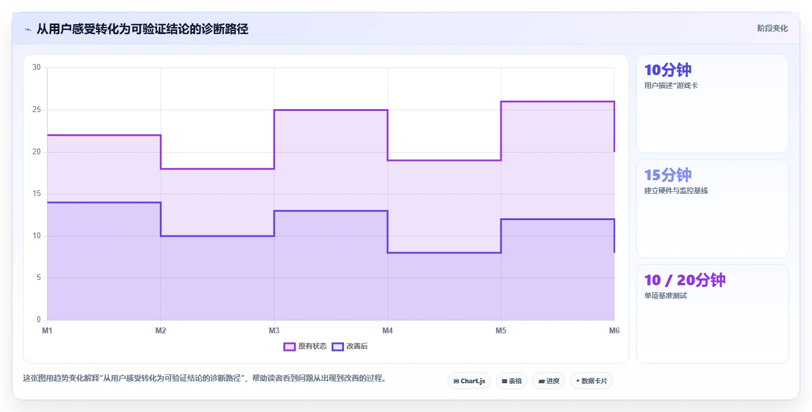Click the y-axis value 5

tap(38, 278)
